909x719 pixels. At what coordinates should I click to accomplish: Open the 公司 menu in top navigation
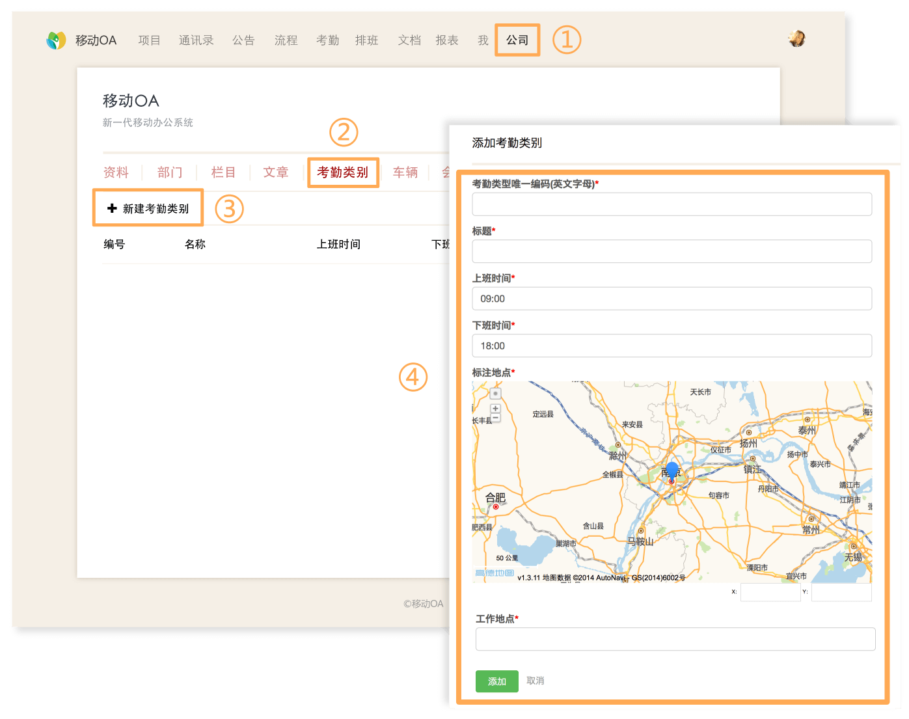point(517,40)
